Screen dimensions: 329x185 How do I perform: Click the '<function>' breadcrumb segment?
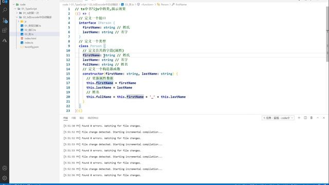[x=147, y=5]
